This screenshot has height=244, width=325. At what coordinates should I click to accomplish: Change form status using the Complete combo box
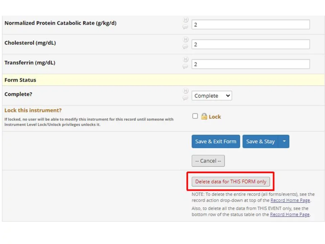(x=212, y=96)
